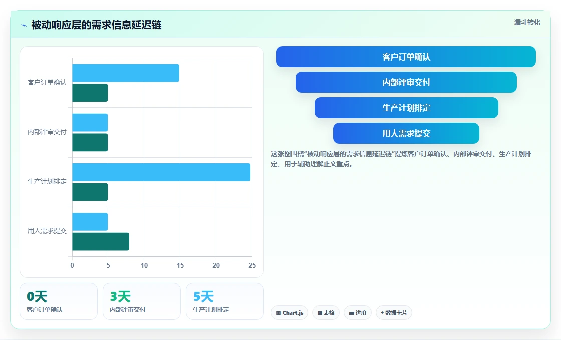Select the 内部评审交付 funnel stage
This screenshot has width=561, height=340.
[406, 82]
